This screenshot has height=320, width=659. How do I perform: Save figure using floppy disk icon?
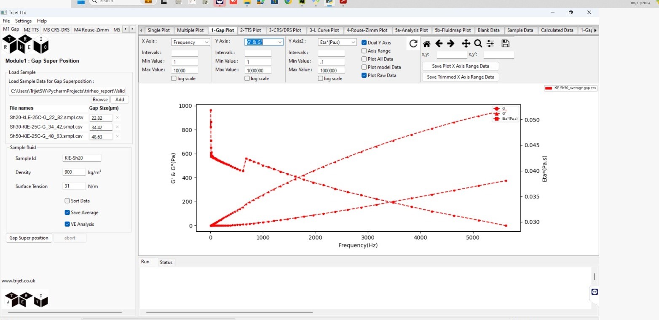tap(506, 44)
